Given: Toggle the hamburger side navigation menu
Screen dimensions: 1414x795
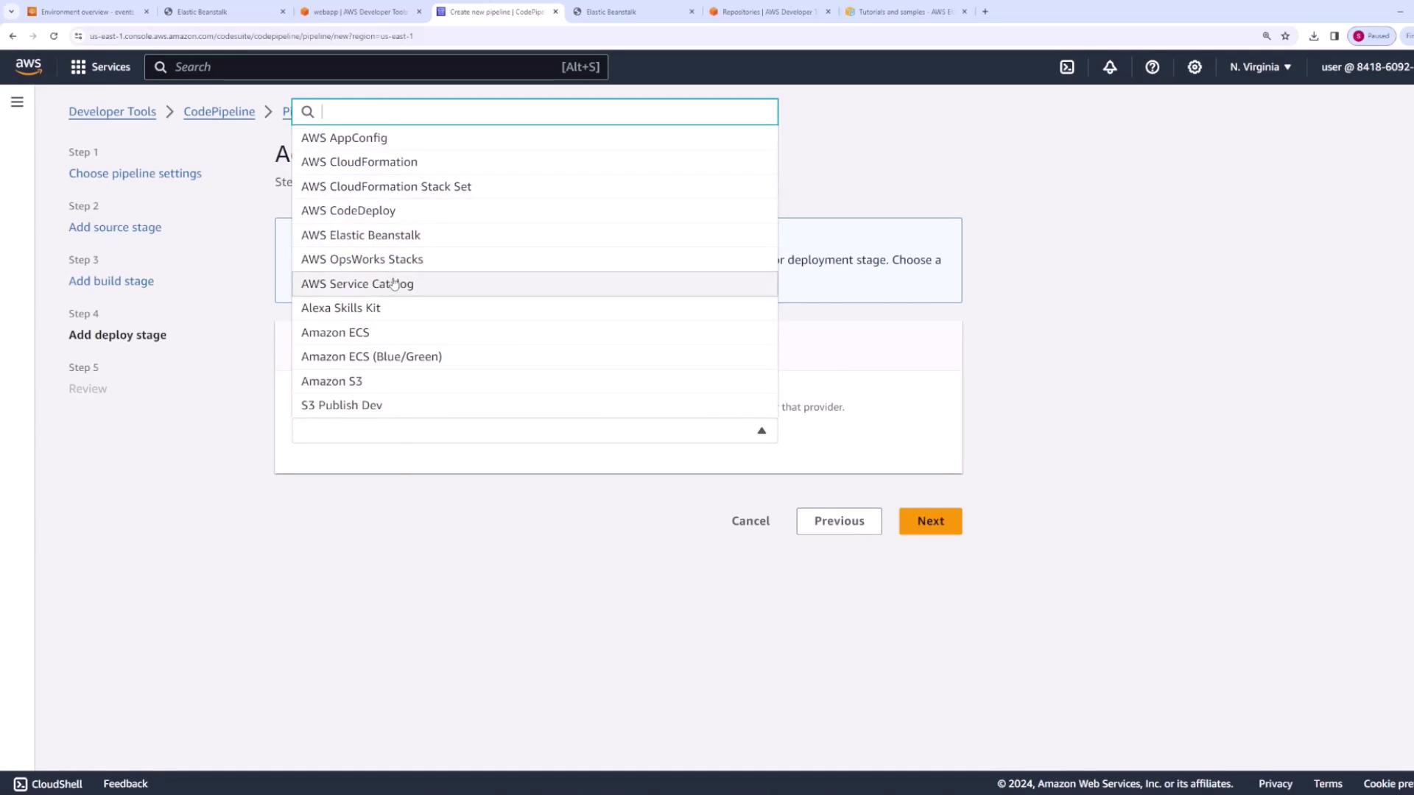Looking at the screenshot, I should [x=17, y=102].
